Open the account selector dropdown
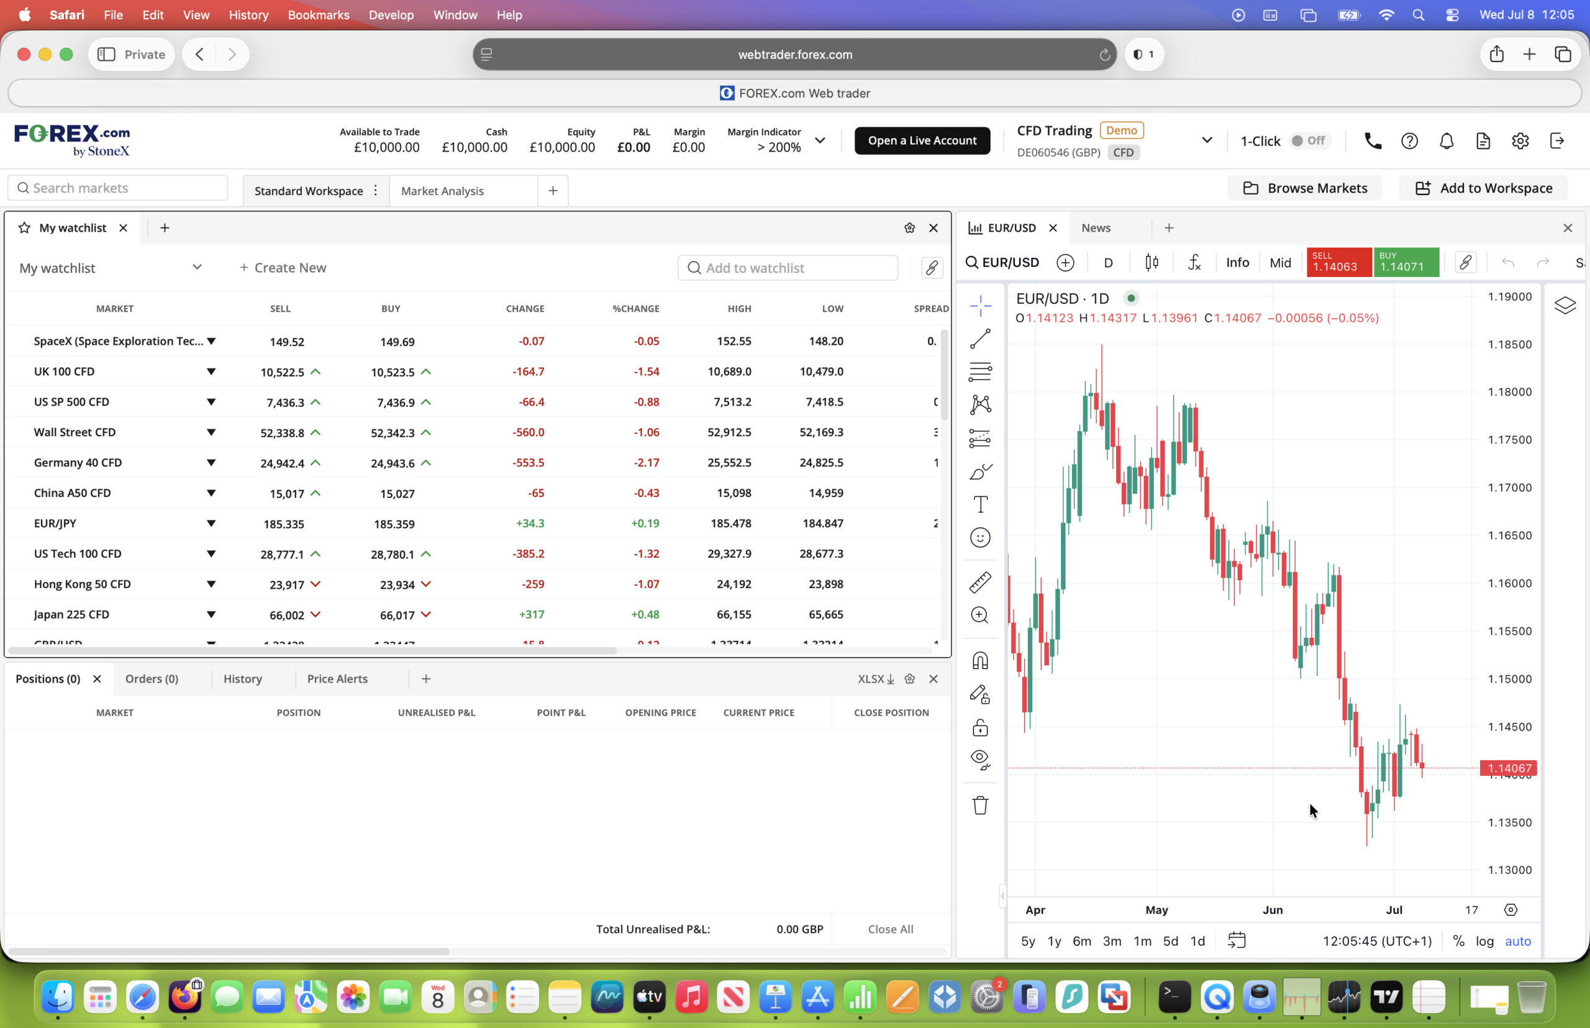 click(x=1206, y=140)
